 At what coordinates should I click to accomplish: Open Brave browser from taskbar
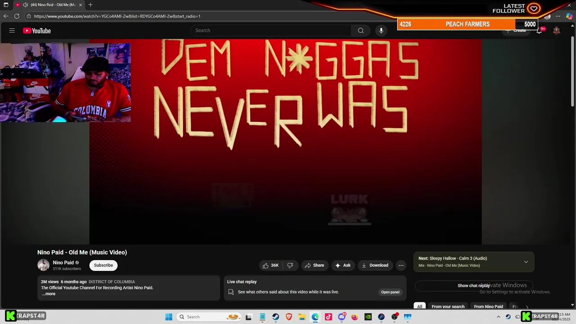tap(289, 317)
